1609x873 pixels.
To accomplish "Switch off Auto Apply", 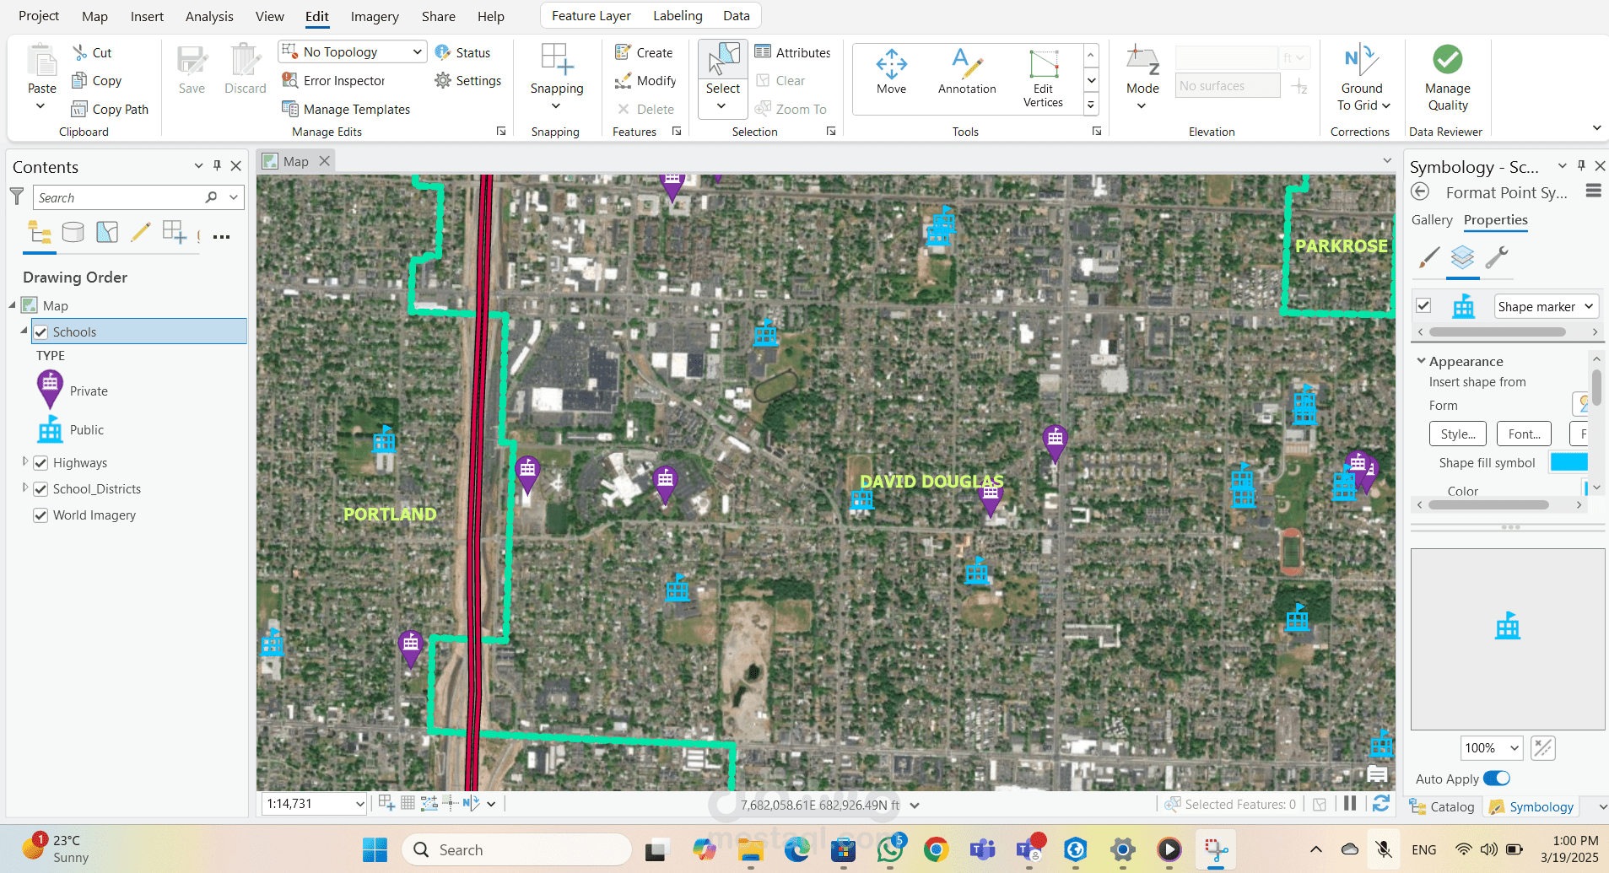I will tap(1497, 779).
